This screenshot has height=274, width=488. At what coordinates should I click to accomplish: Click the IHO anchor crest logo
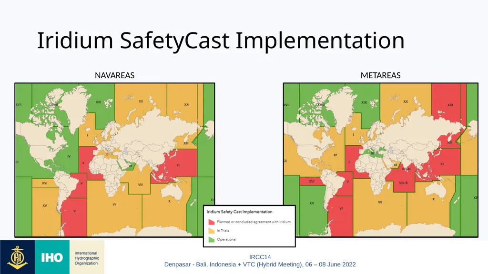click(x=18, y=257)
